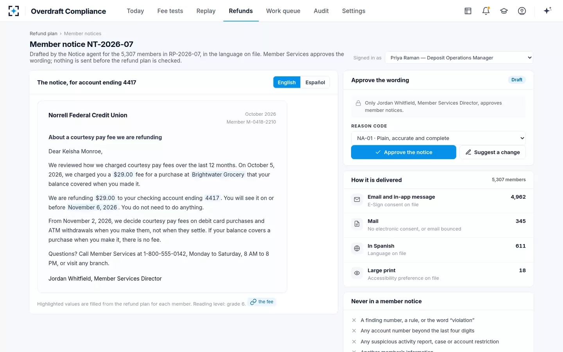Screen dimensions: 563x352
Task: Click the lock icon in approver note
Action: (358, 103)
